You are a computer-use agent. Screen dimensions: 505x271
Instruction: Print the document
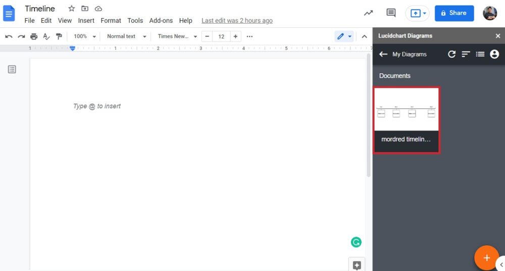[x=34, y=36]
